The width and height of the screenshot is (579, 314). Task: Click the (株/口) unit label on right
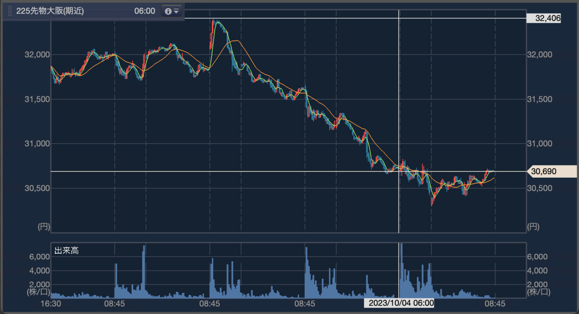(539, 291)
